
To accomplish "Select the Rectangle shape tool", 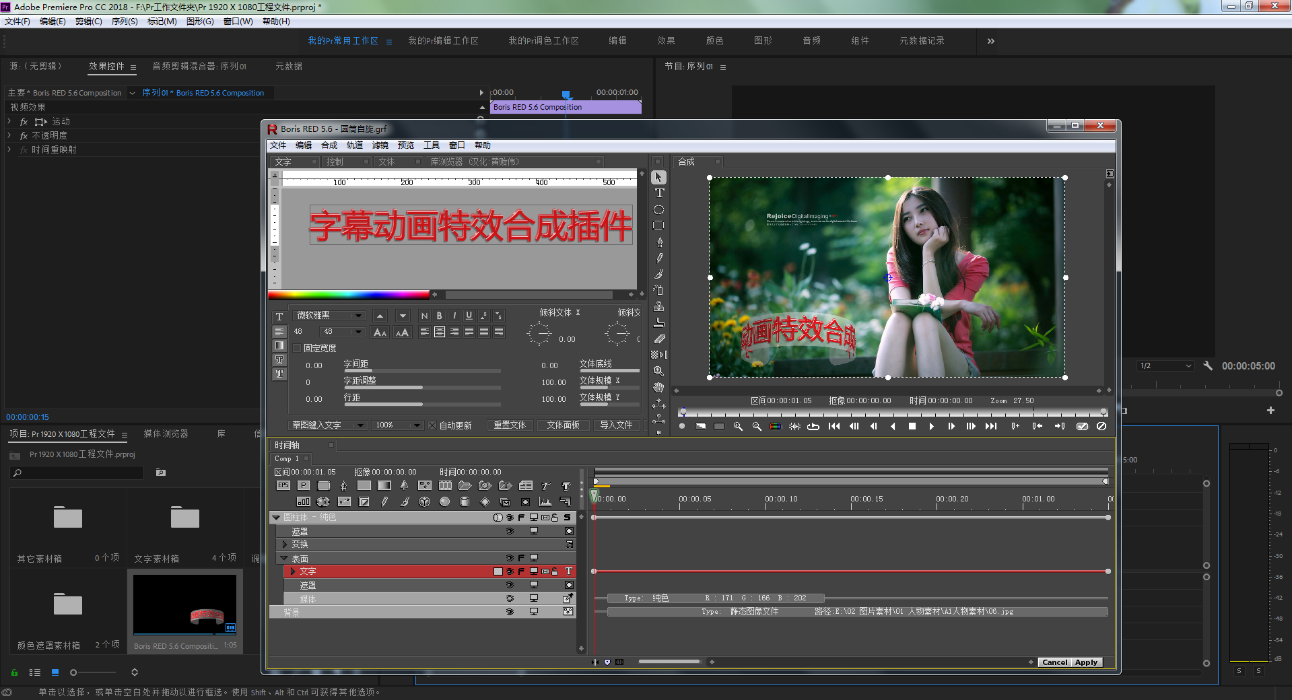I will click(x=659, y=225).
